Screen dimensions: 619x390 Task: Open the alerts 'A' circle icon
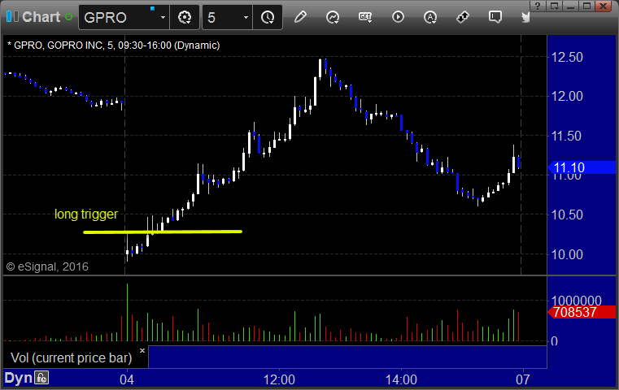tap(430, 17)
